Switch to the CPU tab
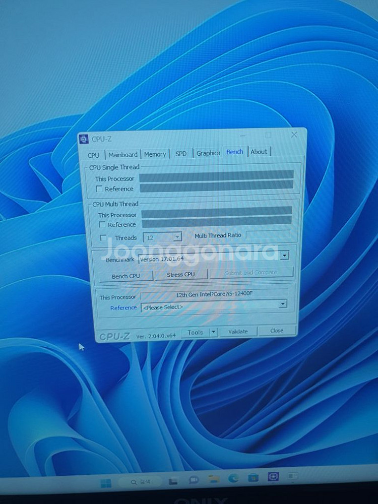The image size is (378, 504). (93, 155)
